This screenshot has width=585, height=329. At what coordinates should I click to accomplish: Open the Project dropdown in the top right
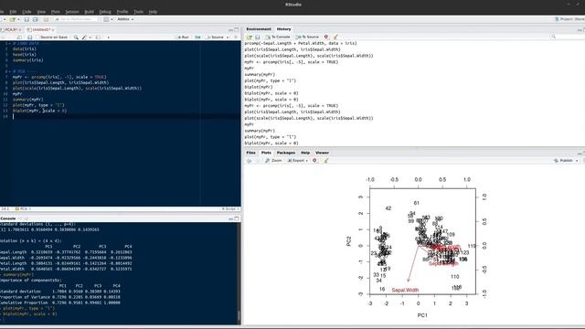coord(569,19)
